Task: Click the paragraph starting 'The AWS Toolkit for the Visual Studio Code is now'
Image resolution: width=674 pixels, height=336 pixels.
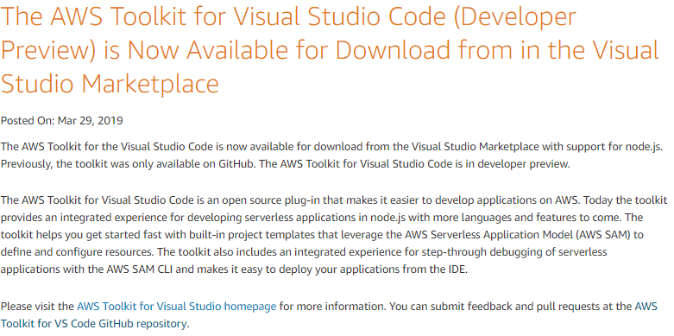Action: point(332,155)
